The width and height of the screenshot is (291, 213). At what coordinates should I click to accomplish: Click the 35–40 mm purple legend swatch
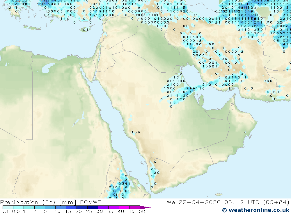[x=113, y=207]
